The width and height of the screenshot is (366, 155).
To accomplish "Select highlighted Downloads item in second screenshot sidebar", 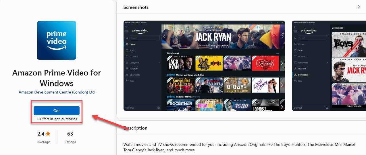I will coord(303,75).
